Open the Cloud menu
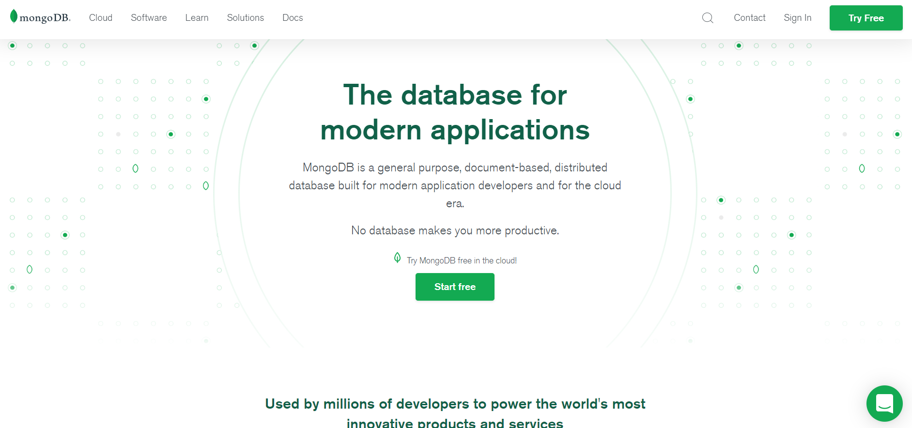Screen dimensions: 912x428 (101, 18)
